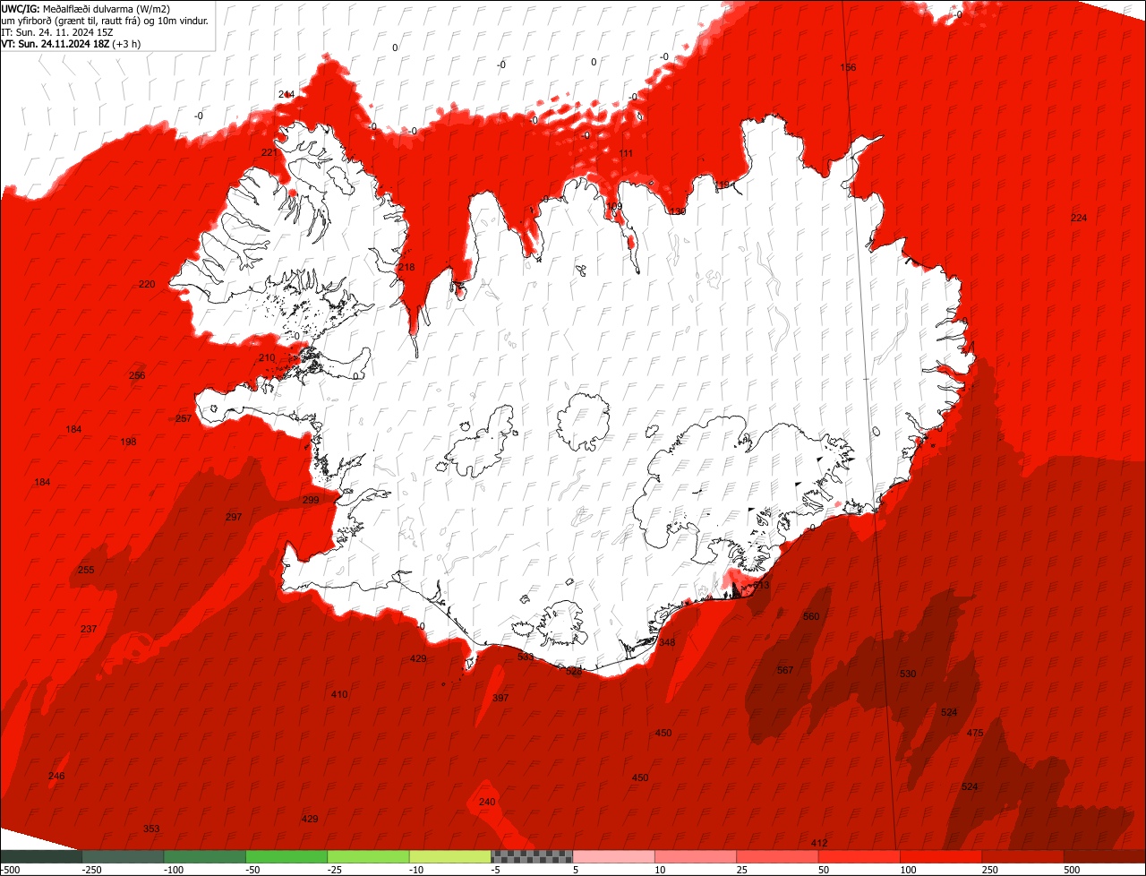Click the dark red swatch between 250 and 500
This screenshot has height=876, width=1146.
point(1022,856)
